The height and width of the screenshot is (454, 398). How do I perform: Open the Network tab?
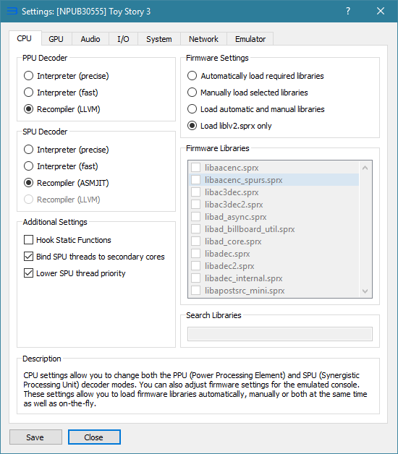click(x=203, y=39)
